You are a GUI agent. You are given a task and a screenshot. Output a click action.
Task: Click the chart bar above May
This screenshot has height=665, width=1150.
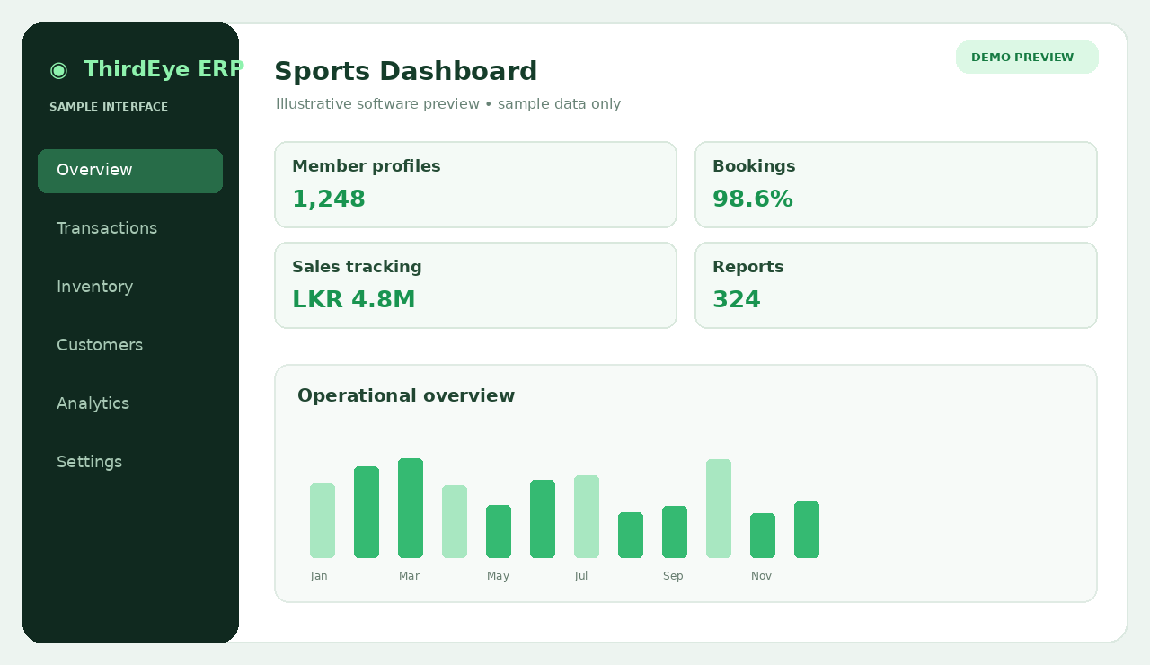[x=499, y=532]
